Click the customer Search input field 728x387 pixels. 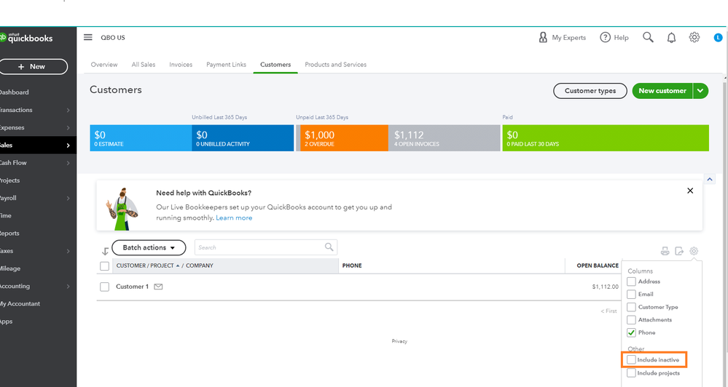point(265,247)
